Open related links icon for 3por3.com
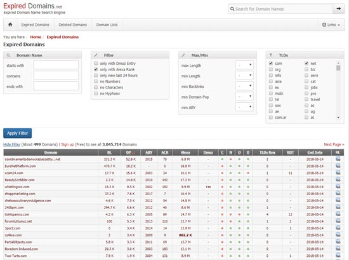Image resolution: width=349 pixels, height=260 pixels. (x=338, y=228)
